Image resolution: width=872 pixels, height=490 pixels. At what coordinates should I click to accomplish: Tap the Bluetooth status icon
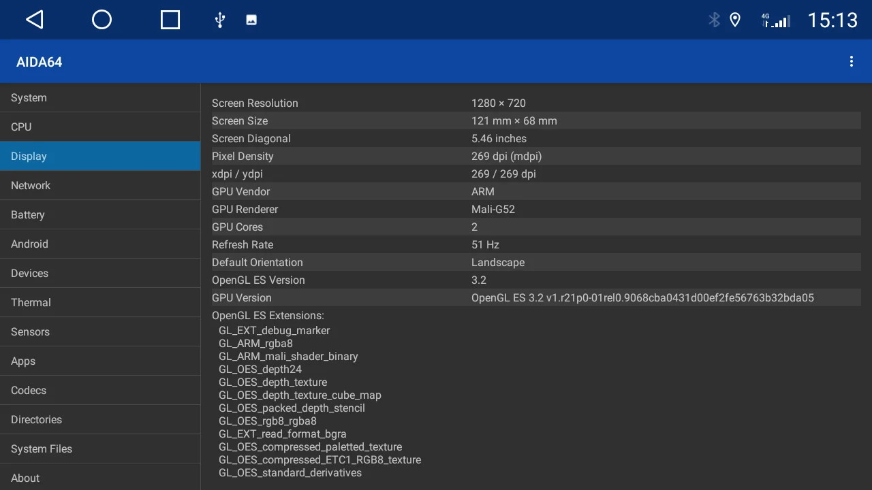click(714, 20)
